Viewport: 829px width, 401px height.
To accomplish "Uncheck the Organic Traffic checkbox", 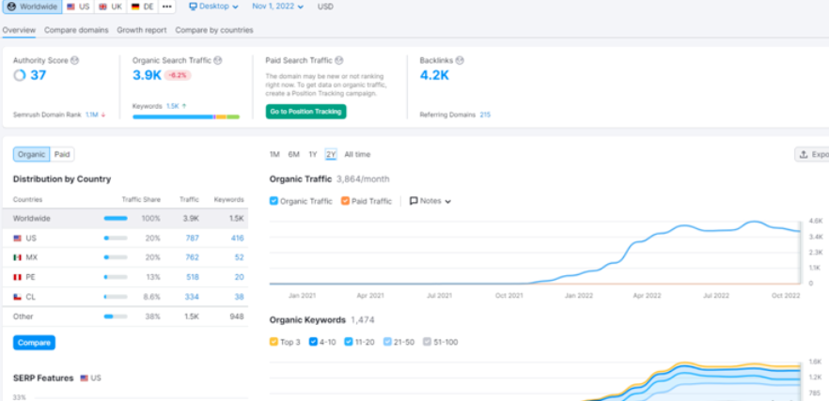I will [274, 201].
